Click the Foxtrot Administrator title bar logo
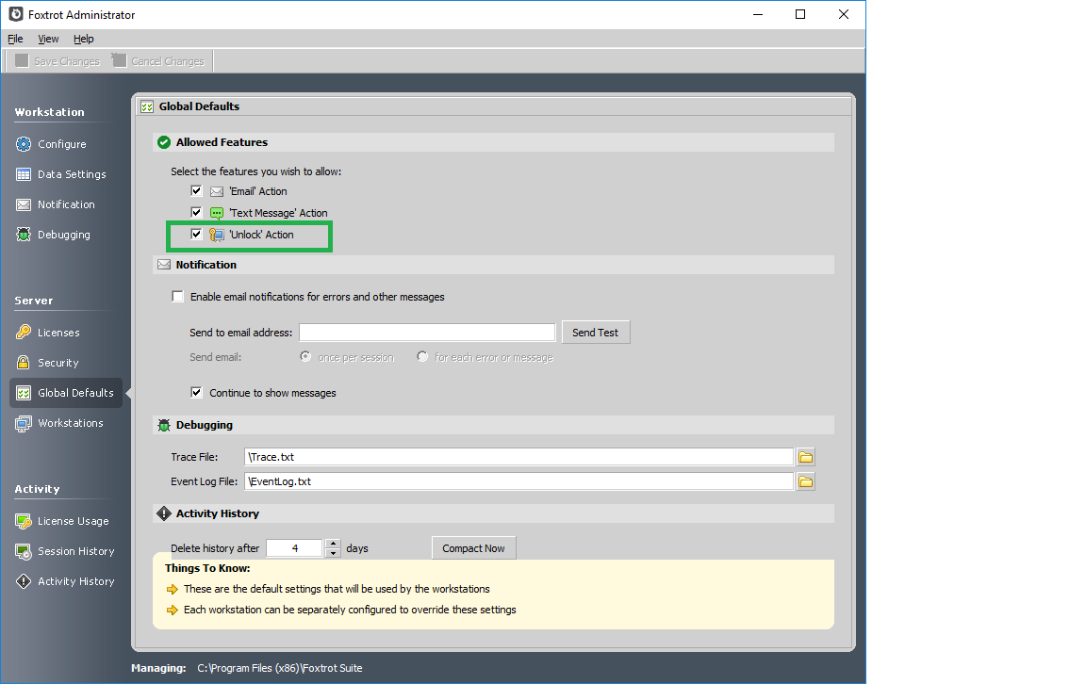 coord(15,14)
